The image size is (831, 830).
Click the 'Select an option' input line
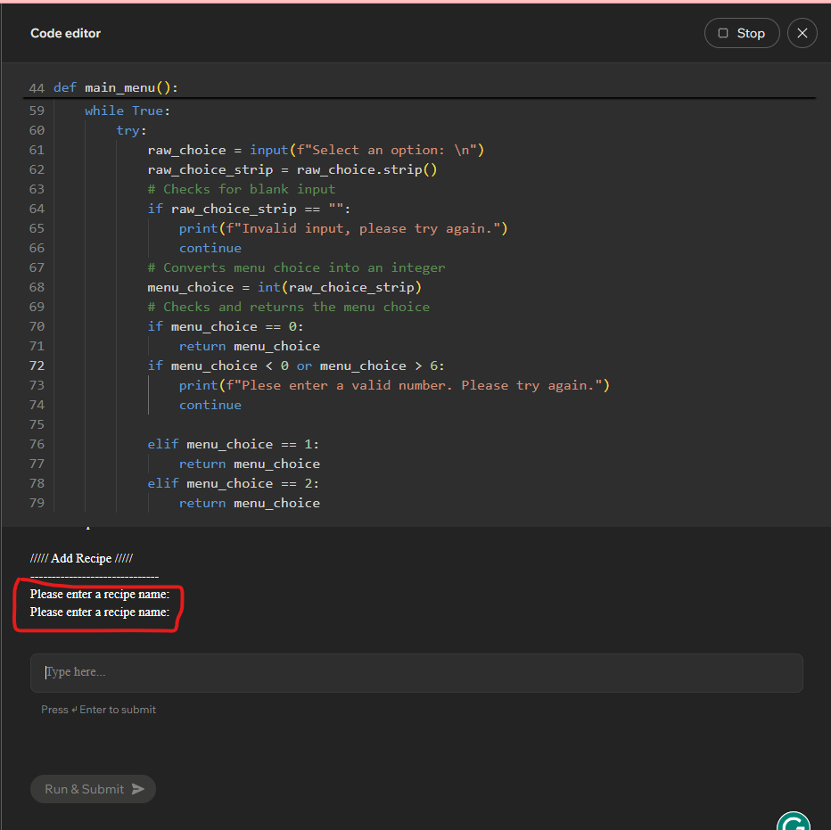pos(316,150)
